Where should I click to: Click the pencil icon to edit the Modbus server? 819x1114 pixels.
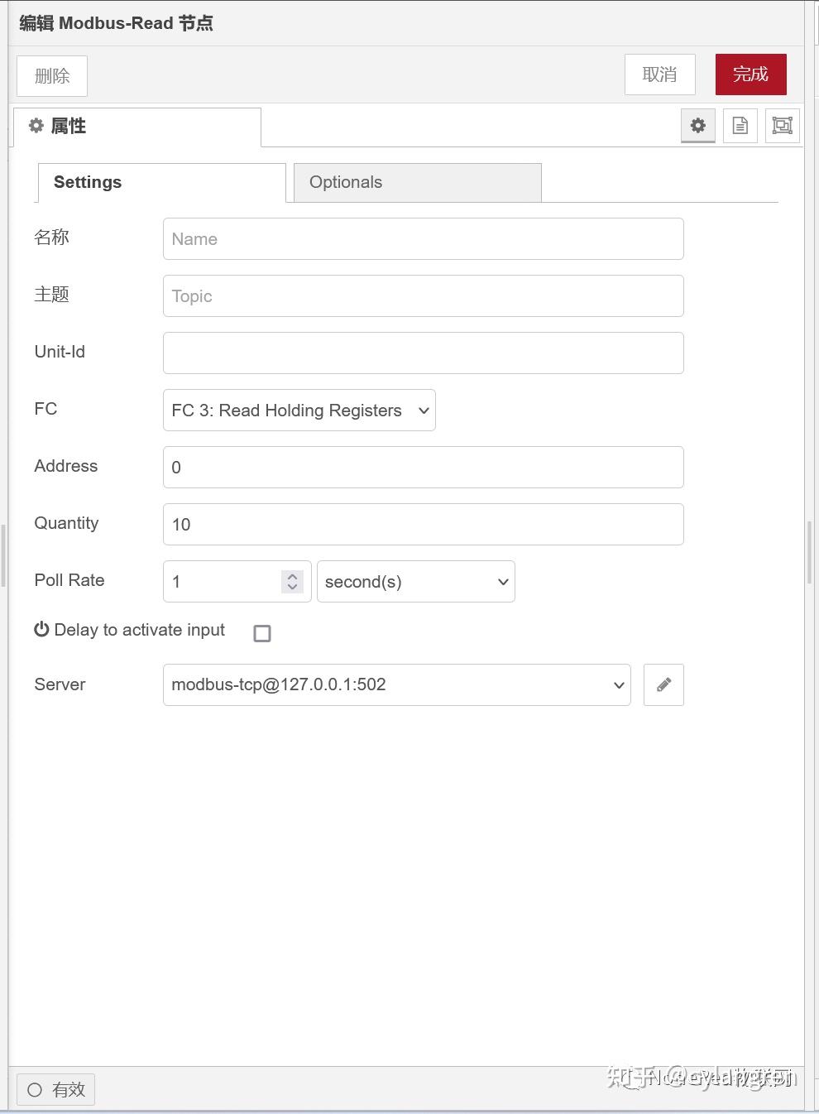coord(663,684)
